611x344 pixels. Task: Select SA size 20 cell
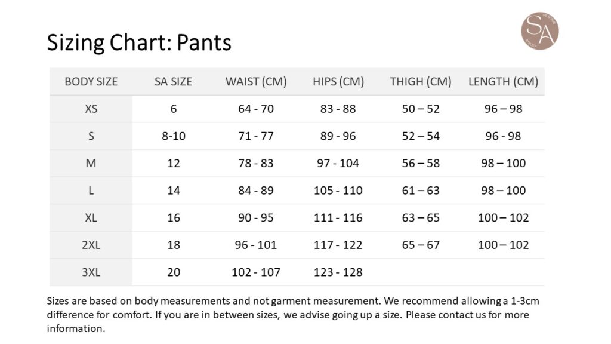click(174, 272)
